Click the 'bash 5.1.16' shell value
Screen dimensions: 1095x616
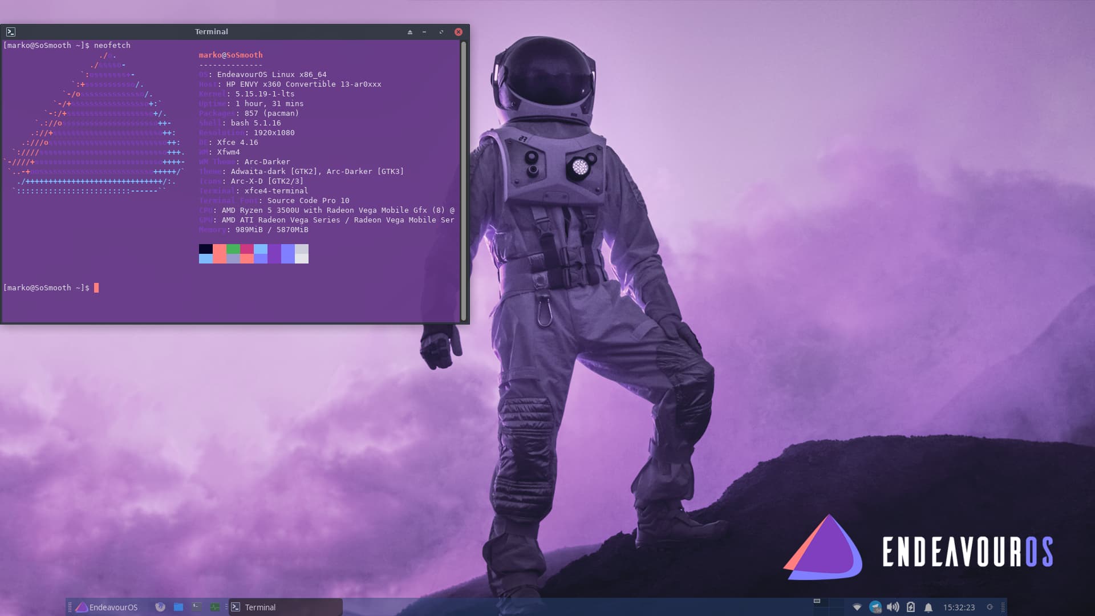click(x=256, y=123)
